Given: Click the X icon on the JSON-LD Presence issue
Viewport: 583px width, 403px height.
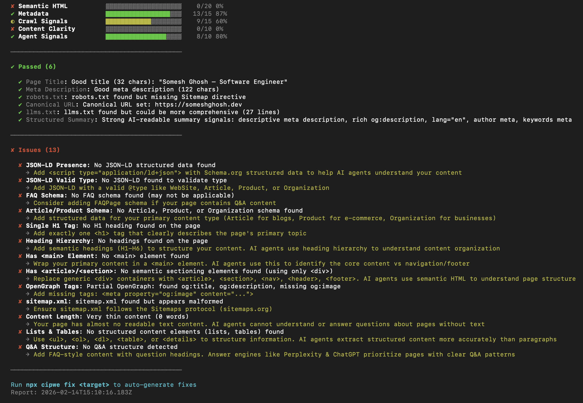Looking at the screenshot, I should pyautogui.click(x=20, y=165).
